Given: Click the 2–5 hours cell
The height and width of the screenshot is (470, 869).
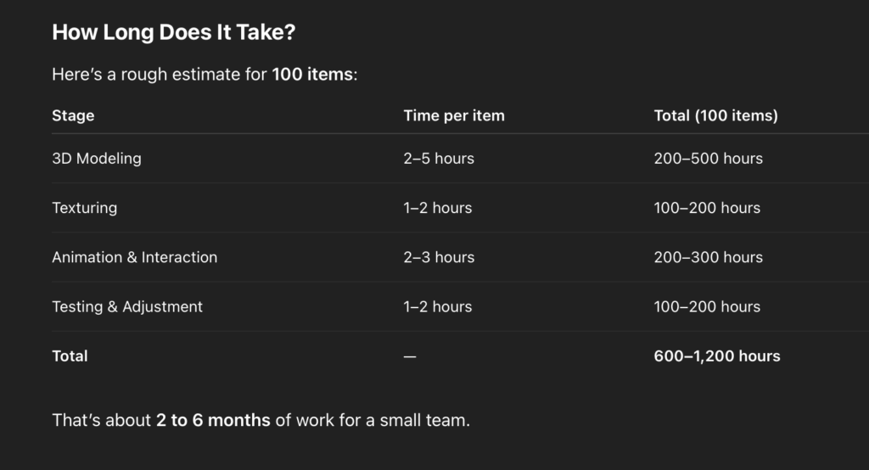Looking at the screenshot, I should (x=439, y=159).
